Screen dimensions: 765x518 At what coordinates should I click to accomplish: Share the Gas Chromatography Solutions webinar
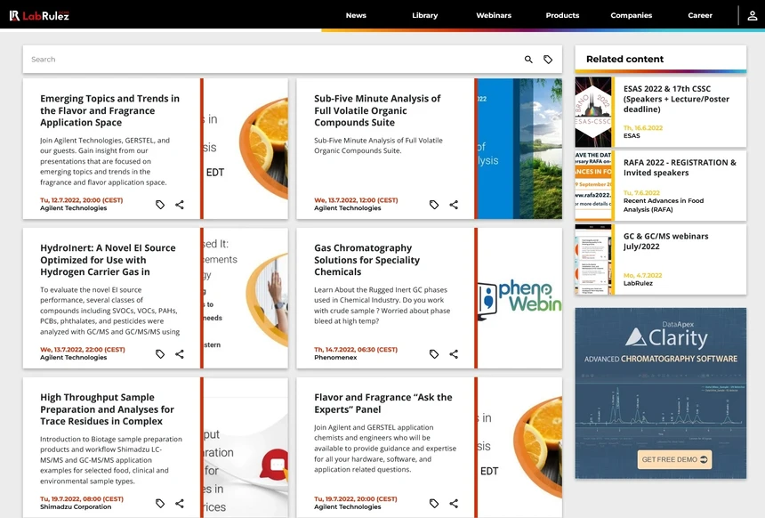[454, 354]
